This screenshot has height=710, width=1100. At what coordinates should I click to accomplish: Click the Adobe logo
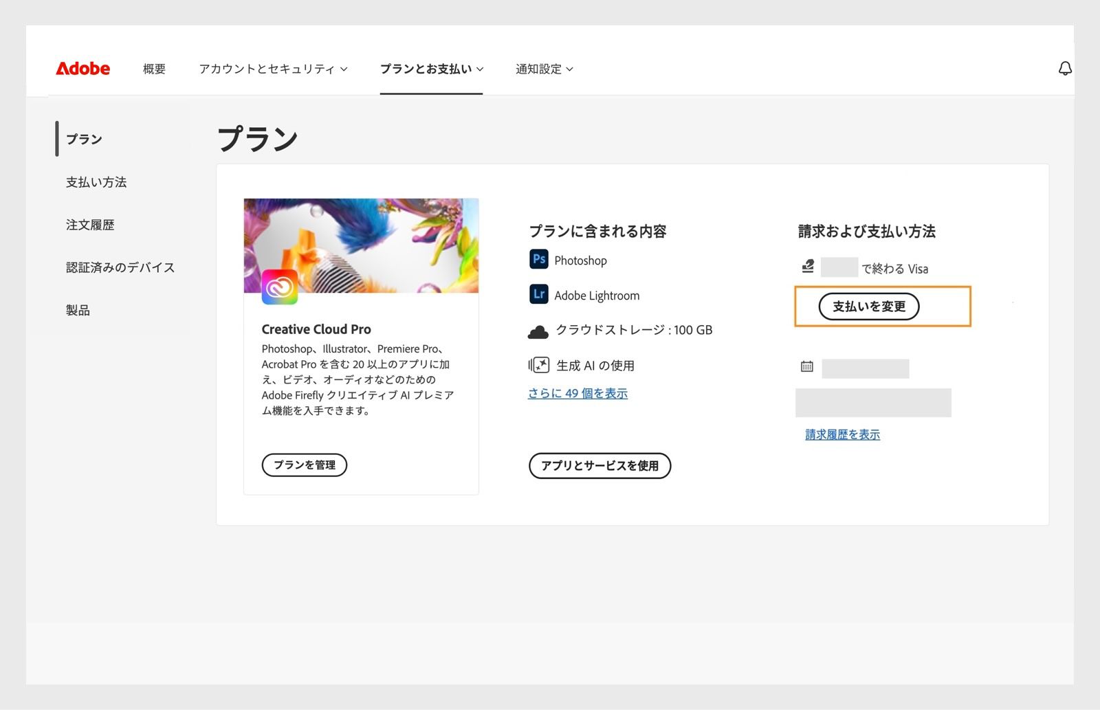[x=82, y=69]
